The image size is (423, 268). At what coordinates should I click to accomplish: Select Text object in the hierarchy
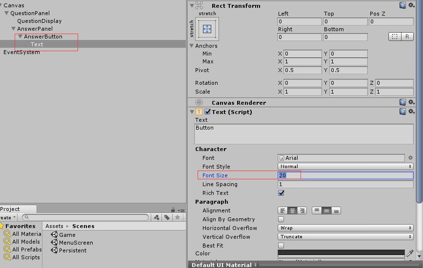(x=37, y=44)
